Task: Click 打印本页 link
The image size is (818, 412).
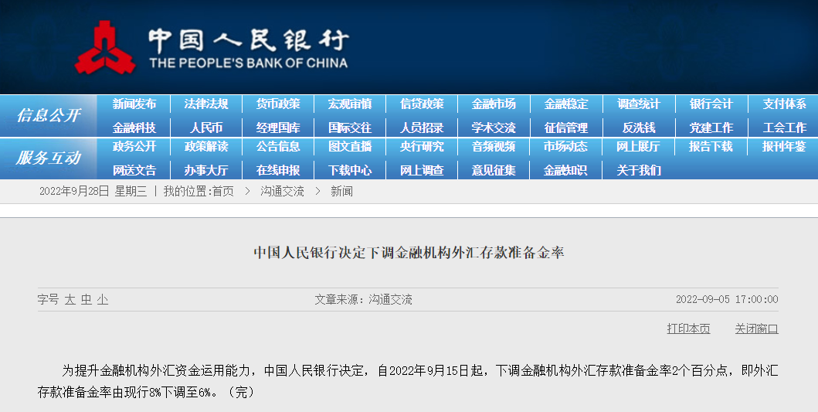Action: click(689, 329)
